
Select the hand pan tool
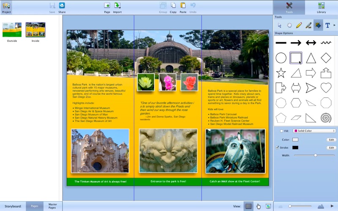click(x=289, y=25)
